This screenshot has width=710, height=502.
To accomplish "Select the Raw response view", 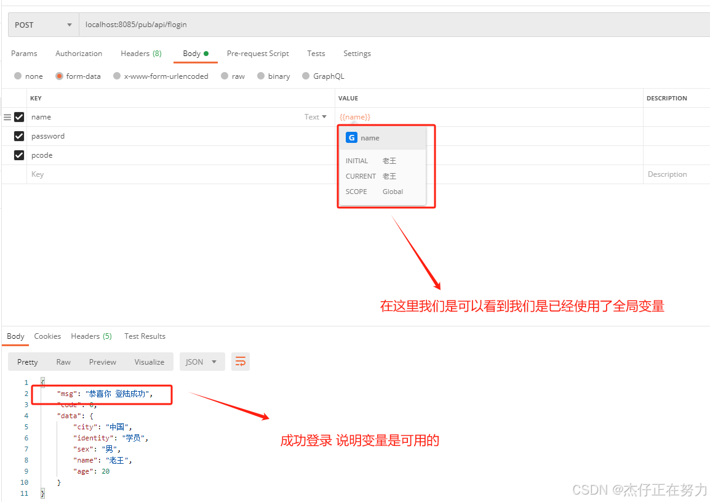I will 63,362.
